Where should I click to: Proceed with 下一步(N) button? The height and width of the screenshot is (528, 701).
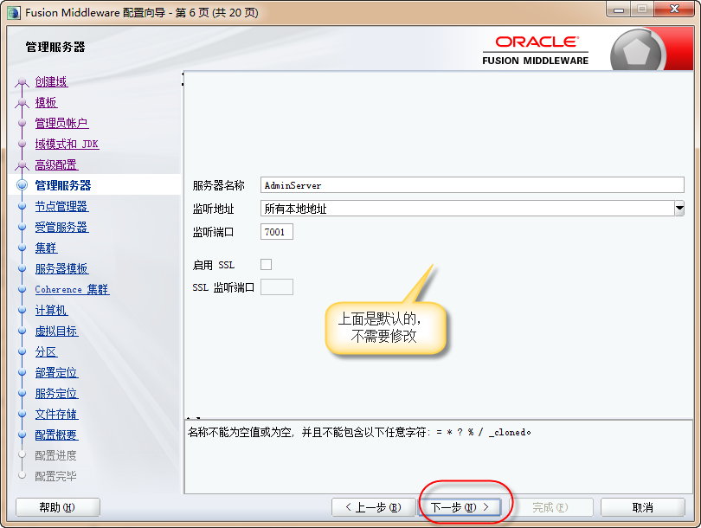tap(460, 507)
